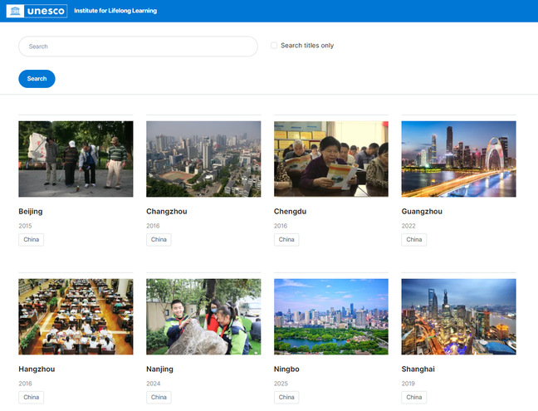
Task: Open the Nanjing thumbnail image
Action: (x=203, y=316)
